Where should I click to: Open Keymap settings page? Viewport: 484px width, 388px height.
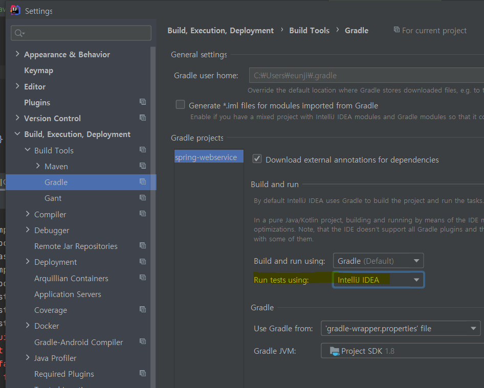pos(38,71)
